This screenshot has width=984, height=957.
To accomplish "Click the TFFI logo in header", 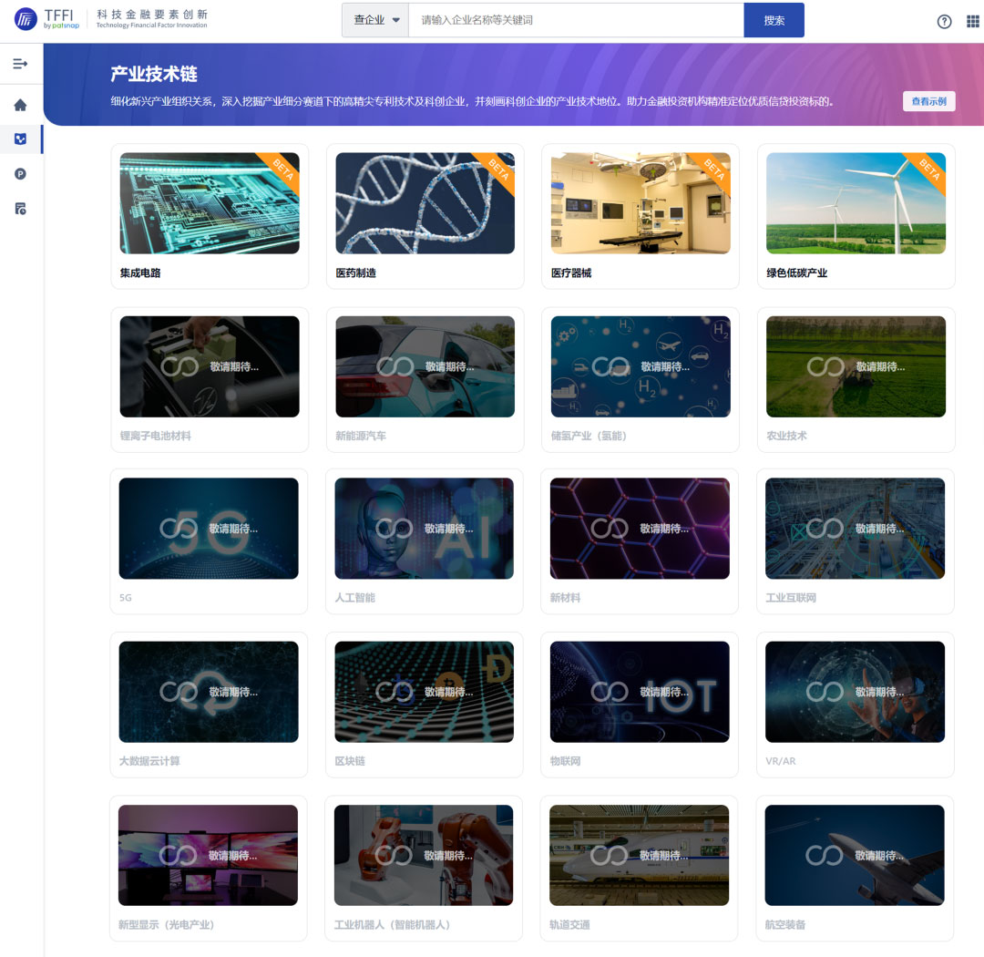I will point(44,19).
